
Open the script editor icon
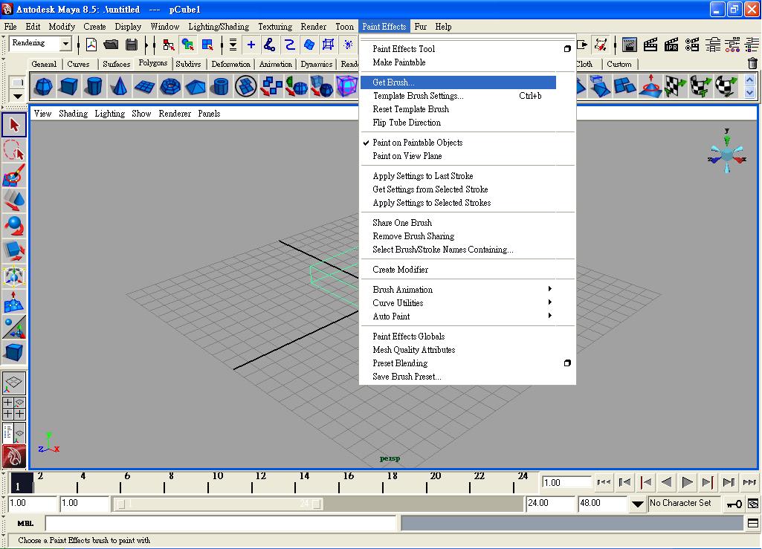pyautogui.click(x=753, y=523)
